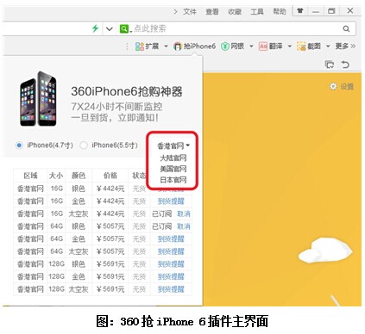Click the 区域 column header
365x334 pixels.
pos(30,176)
